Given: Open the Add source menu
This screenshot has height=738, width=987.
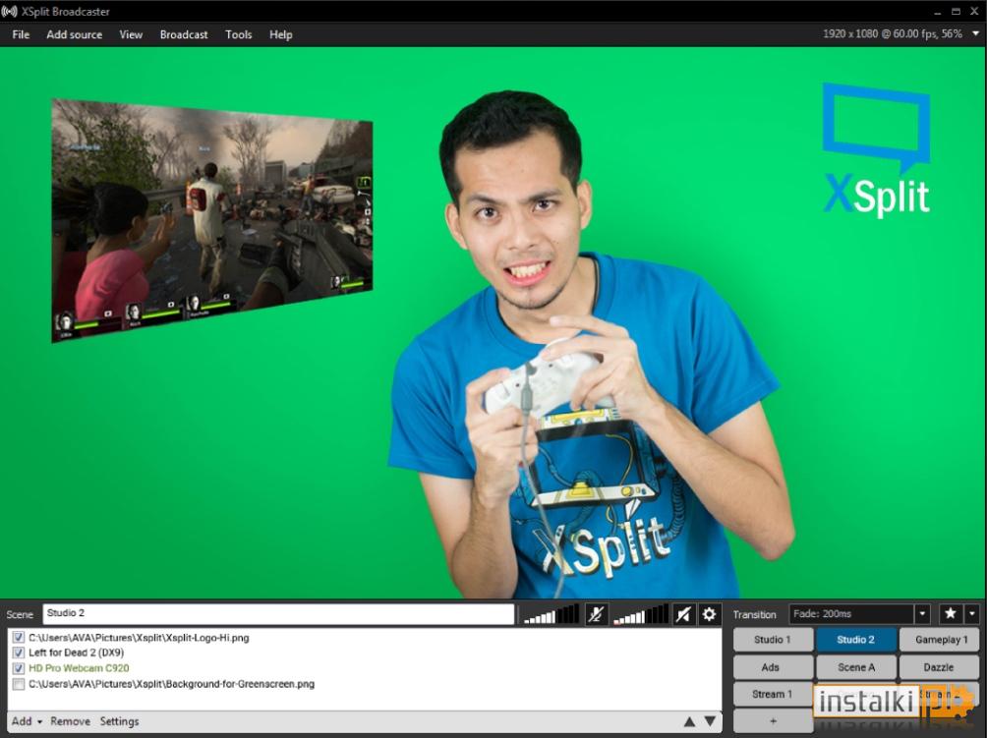Looking at the screenshot, I should pyautogui.click(x=75, y=34).
